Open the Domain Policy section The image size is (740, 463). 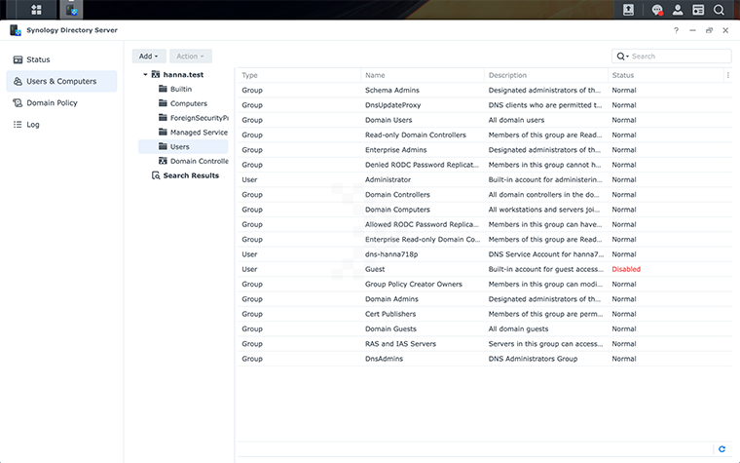click(x=52, y=102)
